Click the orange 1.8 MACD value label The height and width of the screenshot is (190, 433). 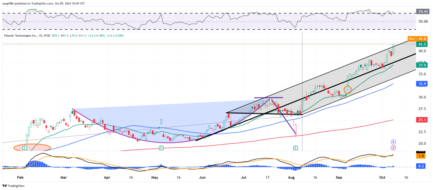click(421, 156)
